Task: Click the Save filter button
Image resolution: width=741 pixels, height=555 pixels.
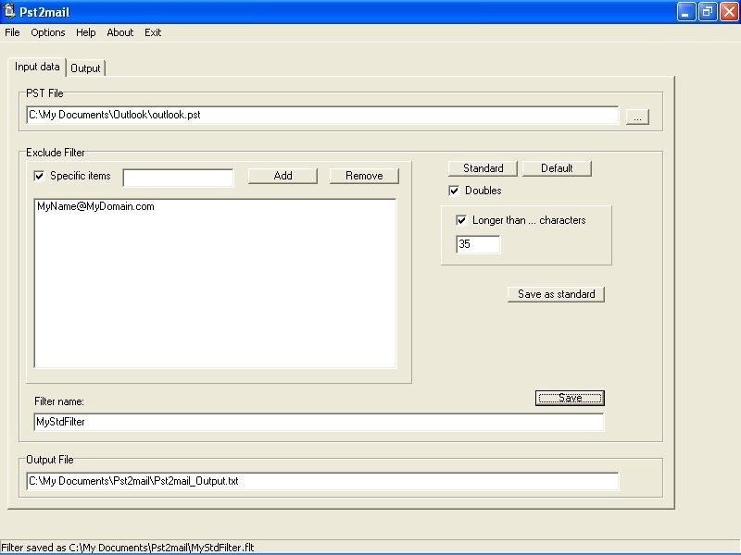Action: tap(570, 399)
